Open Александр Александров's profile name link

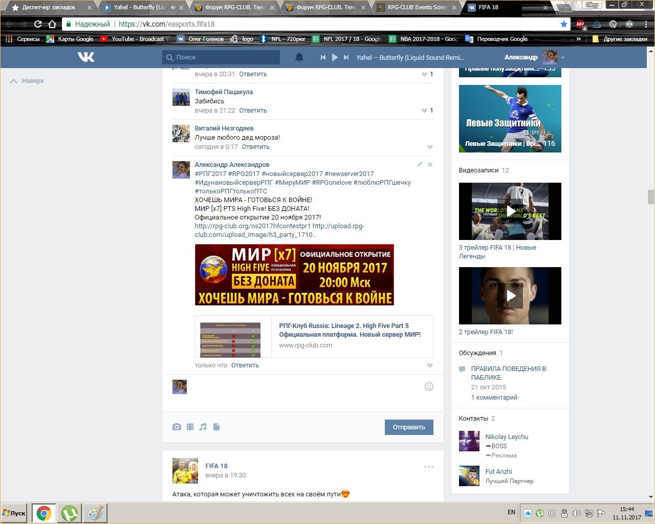(232, 165)
